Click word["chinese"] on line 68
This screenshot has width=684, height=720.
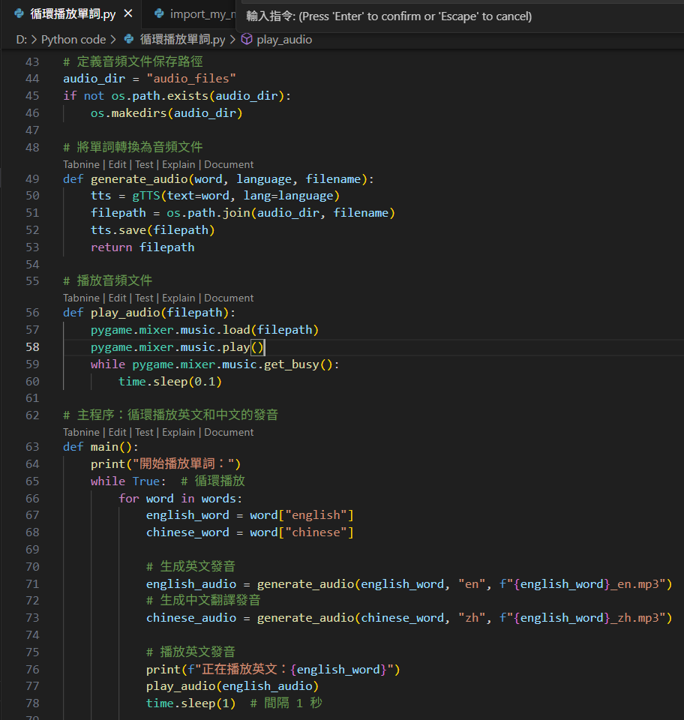(302, 532)
